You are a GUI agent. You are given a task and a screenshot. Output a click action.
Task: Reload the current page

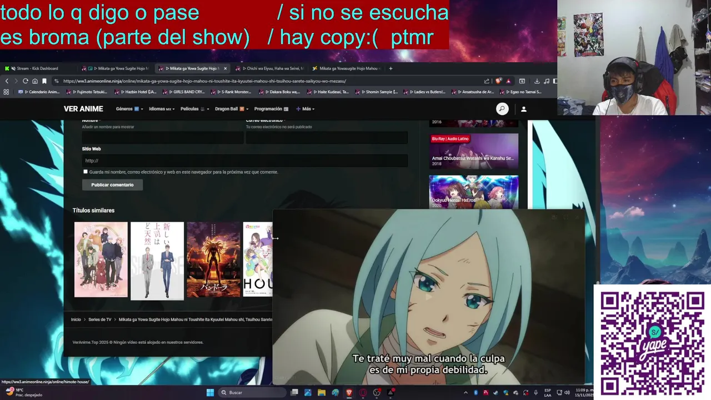point(25,81)
